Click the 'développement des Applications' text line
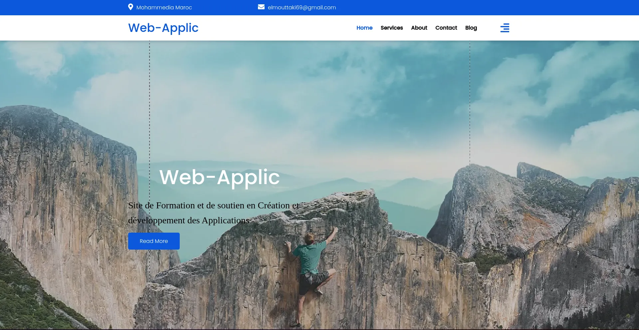 (188, 220)
